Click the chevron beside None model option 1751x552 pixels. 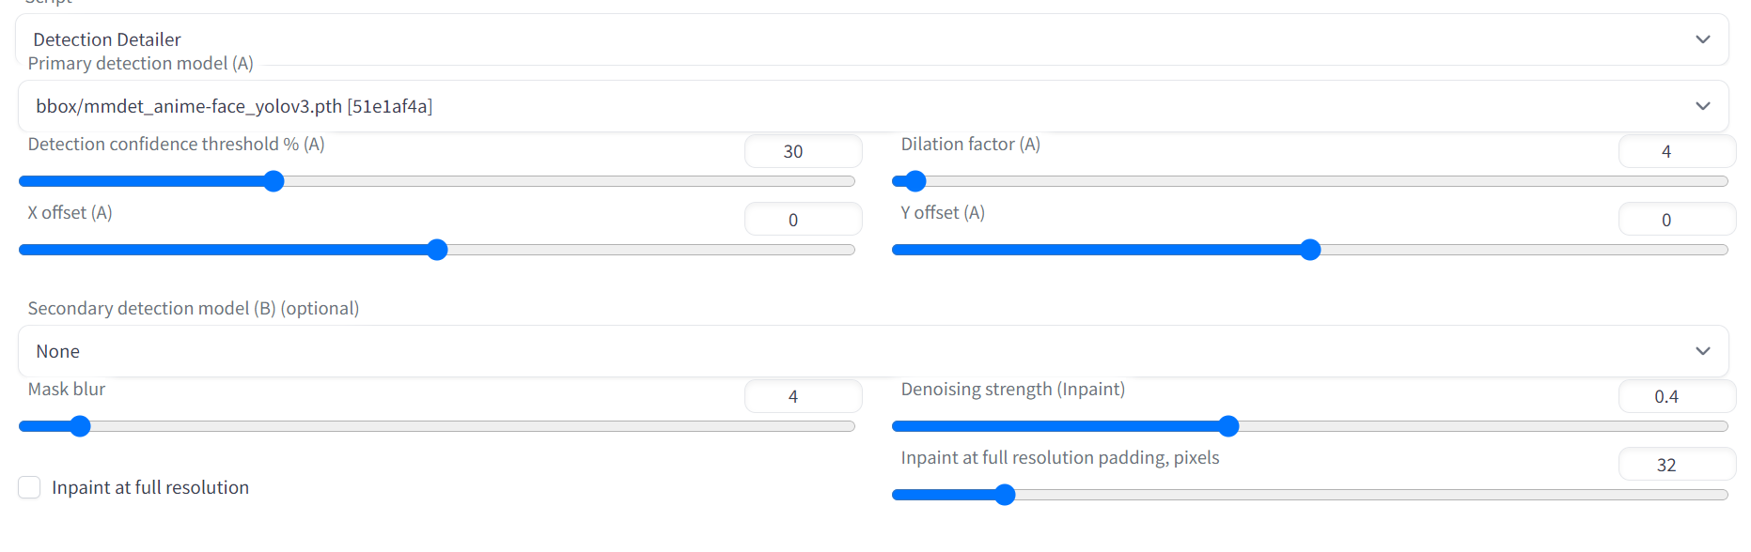(x=1702, y=351)
